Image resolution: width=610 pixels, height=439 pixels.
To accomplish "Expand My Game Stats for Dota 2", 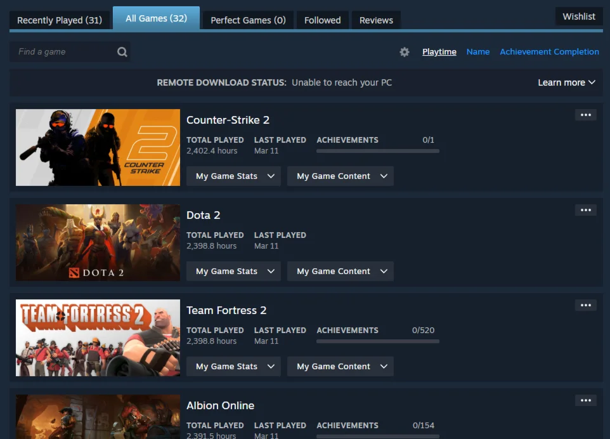I will click(233, 272).
